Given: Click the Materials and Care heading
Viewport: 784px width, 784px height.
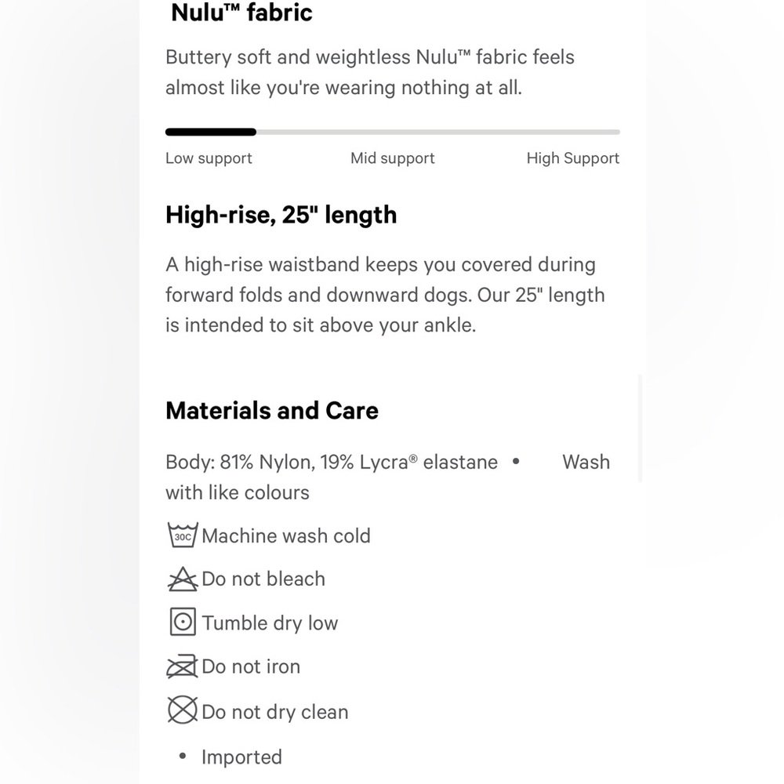Looking at the screenshot, I should (x=272, y=411).
